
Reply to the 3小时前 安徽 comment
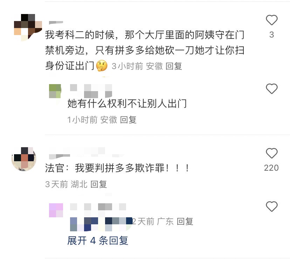pos(174,66)
